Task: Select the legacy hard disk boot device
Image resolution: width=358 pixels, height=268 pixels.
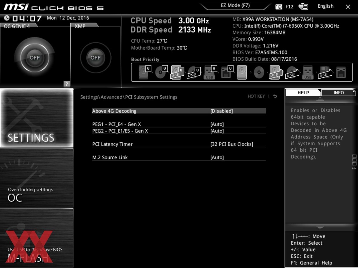Action: click(242, 72)
